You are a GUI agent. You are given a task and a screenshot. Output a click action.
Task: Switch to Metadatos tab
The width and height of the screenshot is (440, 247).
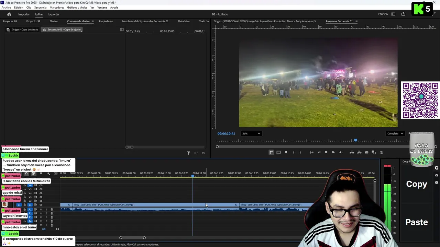tap(184, 21)
